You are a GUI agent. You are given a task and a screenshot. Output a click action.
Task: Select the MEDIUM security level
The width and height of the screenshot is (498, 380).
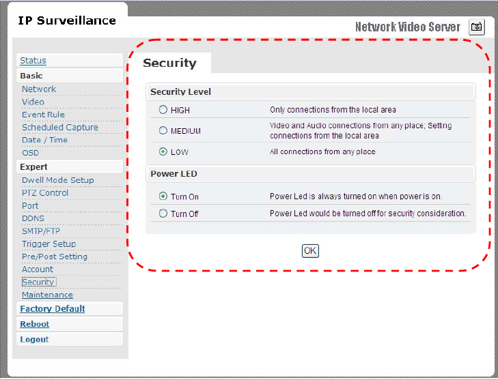tap(163, 130)
